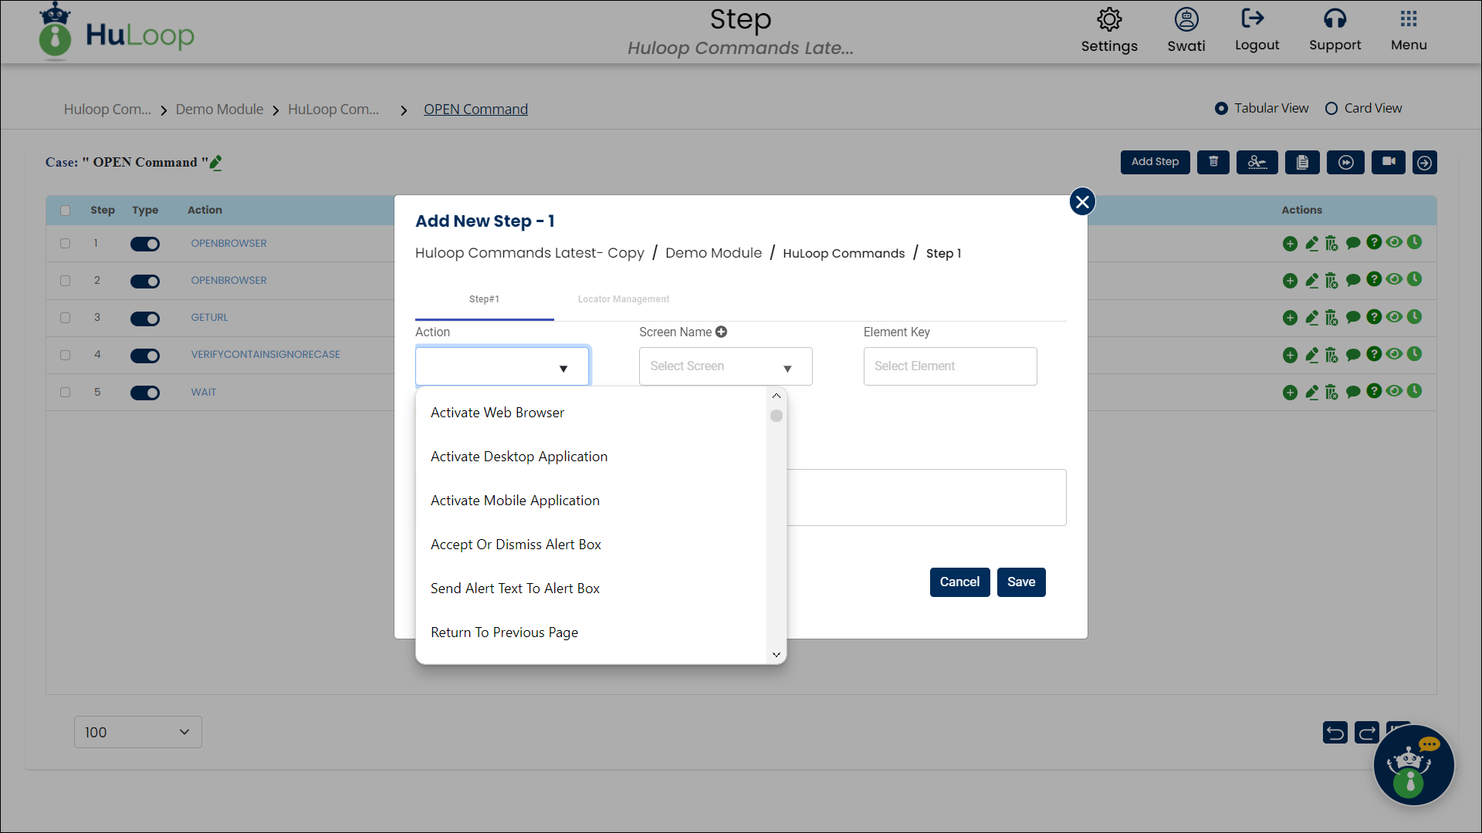Choose Activate Desktop Application option
This screenshot has width=1482, height=833.
pyautogui.click(x=591, y=457)
